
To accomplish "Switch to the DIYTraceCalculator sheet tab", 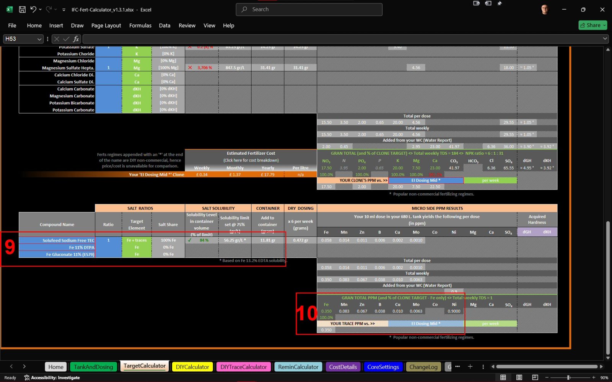I will point(243,367).
